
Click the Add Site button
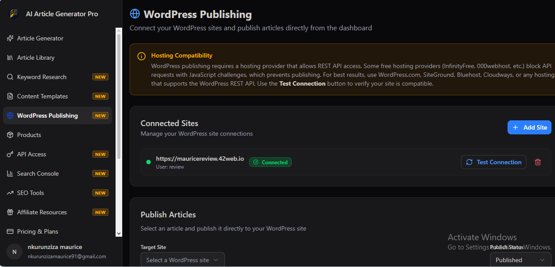tap(530, 127)
